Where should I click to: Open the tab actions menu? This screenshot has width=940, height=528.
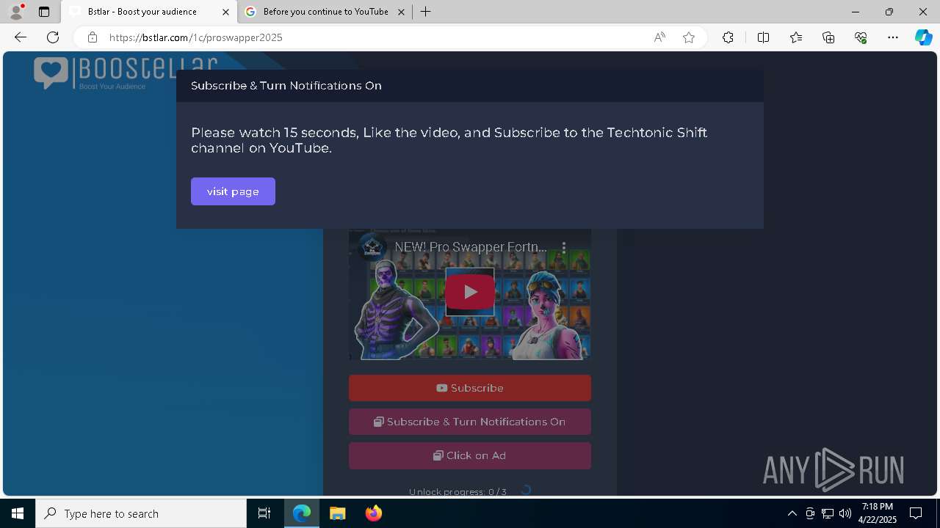(x=44, y=12)
